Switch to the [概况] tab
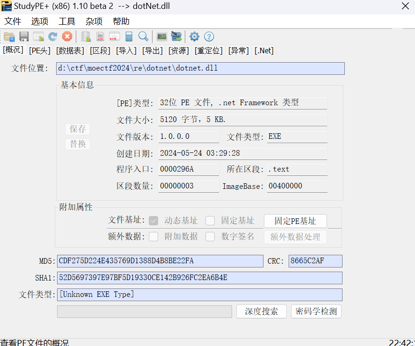 click(13, 50)
